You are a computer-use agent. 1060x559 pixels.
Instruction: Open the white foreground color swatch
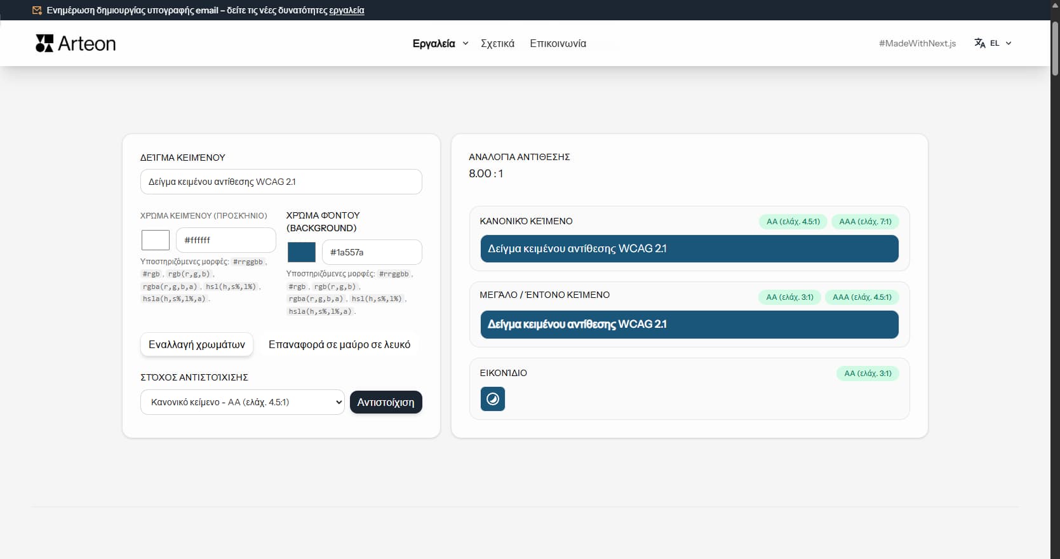(156, 240)
